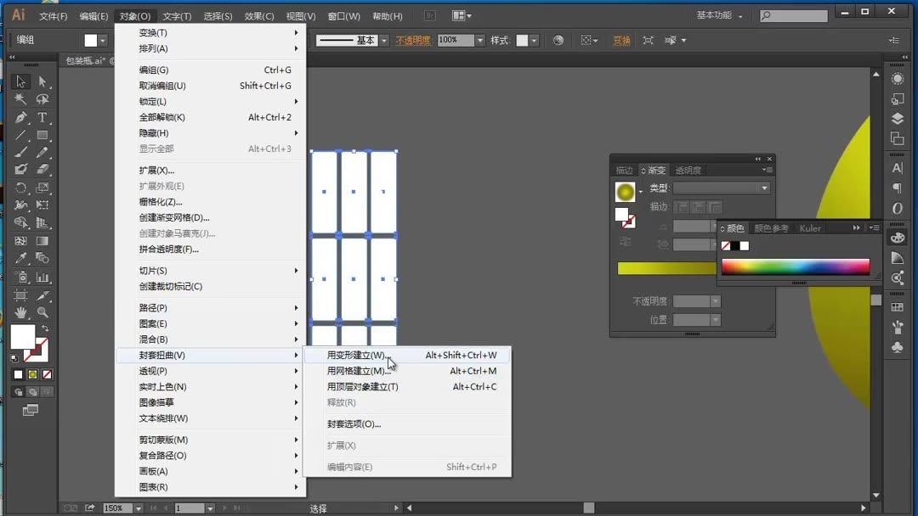Open the Character panel from the right dock
The image size is (918, 516).
897,166
